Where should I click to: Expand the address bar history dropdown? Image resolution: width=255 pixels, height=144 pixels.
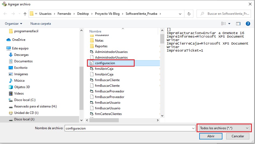[x=180, y=14]
